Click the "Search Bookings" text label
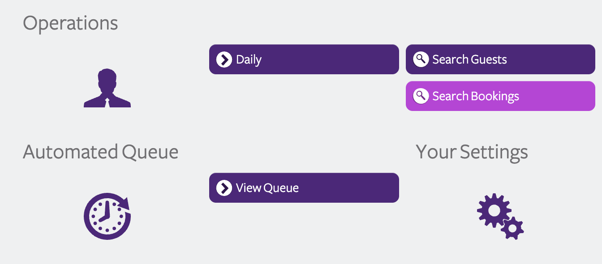The width and height of the screenshot is (602, 264). [476, 96]
